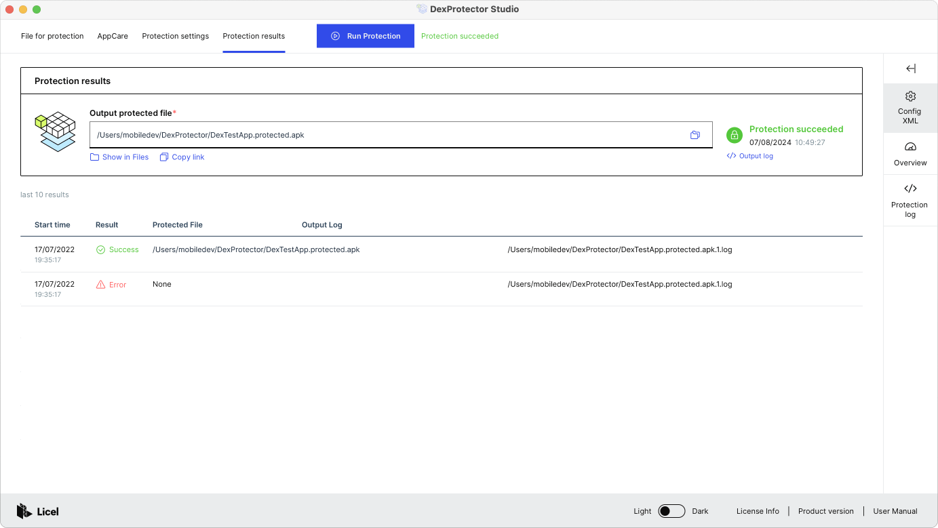Click the green lock success icon
The width and height of the screenshot is (938, 528).
pyautogui.click(x=735, y=135)
